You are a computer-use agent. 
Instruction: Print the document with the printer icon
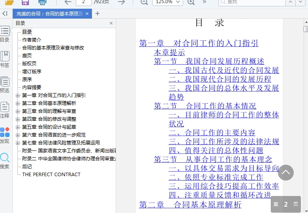click(x=42, y=2)
